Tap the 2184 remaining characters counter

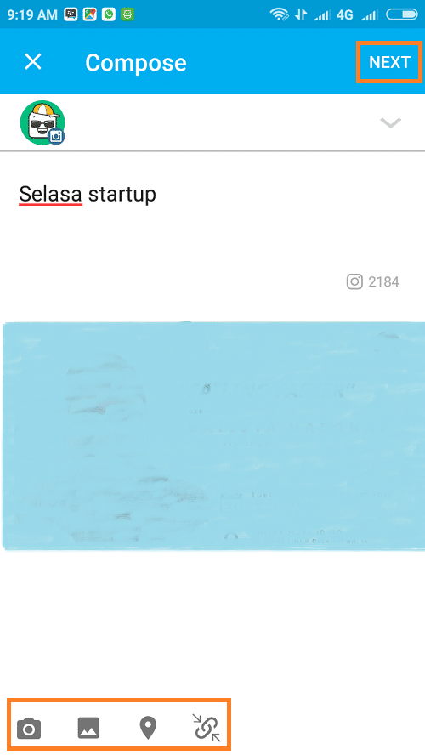tap(383, 281)
